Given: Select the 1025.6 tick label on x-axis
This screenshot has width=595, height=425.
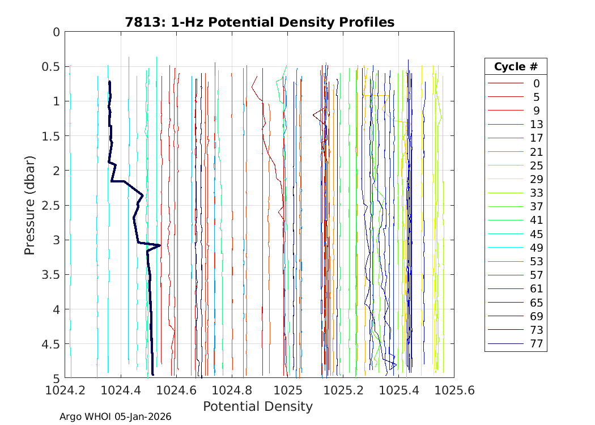Looking at the screenshot, I should point(453,390).
